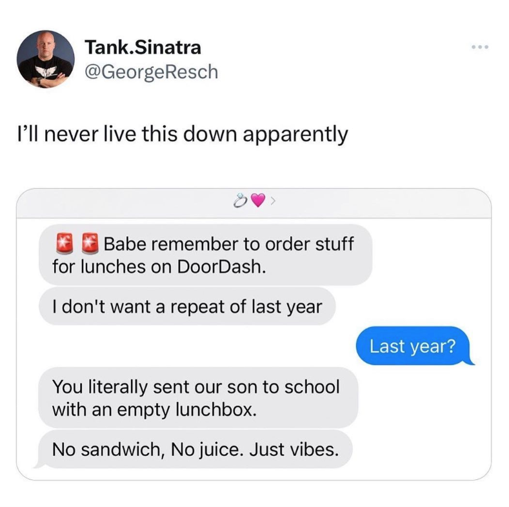The width and height of the screenshot is (509, 507).
Task: Tap the "I don't want a repeat" bubble
Action: (187, 307)
